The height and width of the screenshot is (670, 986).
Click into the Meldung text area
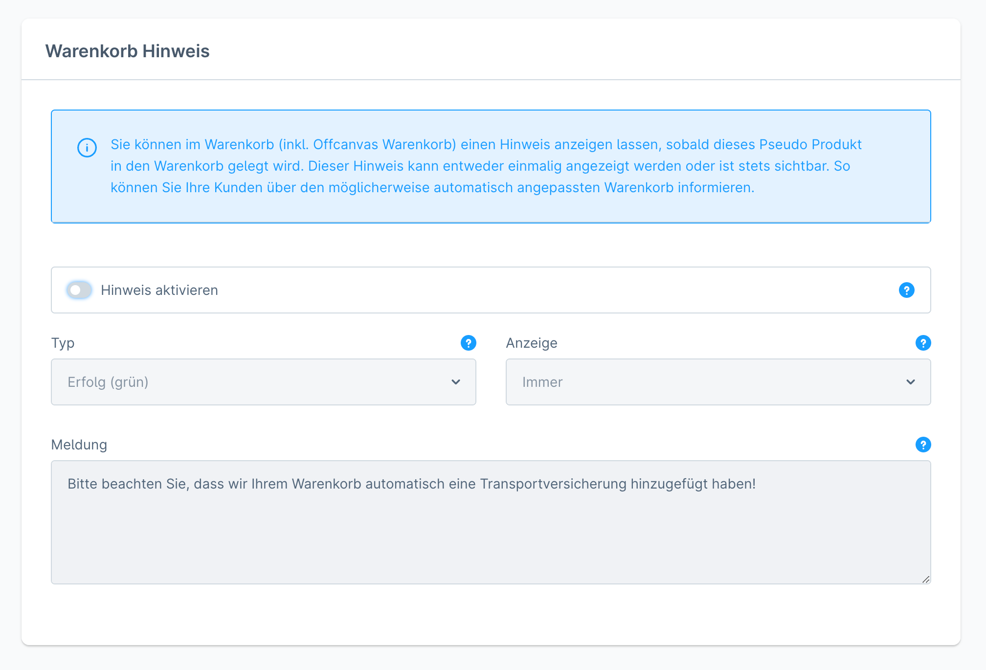pos(491,522)
